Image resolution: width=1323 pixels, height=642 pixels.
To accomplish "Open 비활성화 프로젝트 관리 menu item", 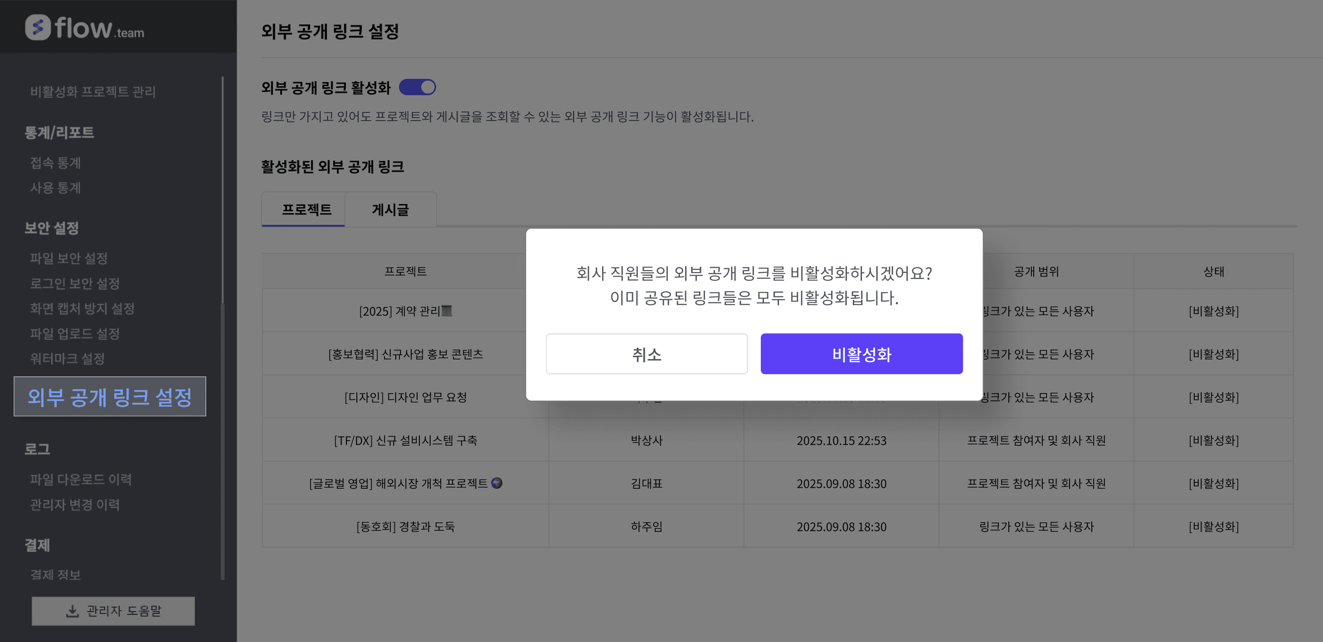I will click(x=93, y=92).
